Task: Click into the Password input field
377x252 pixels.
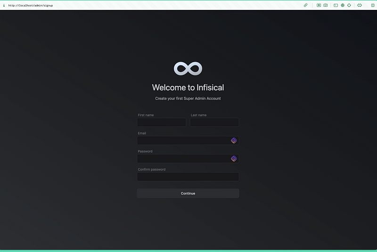Action: pos(183,159)
